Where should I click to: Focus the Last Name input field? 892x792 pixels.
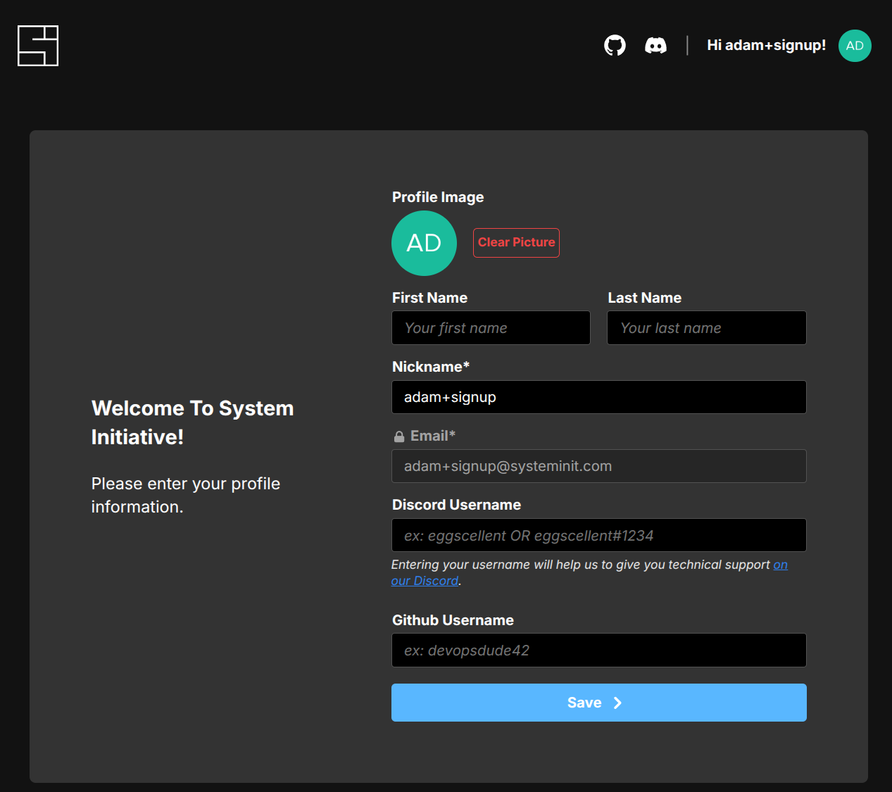point(706,328)
